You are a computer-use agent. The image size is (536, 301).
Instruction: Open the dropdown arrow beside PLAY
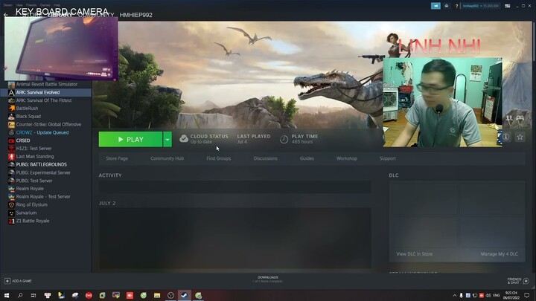click(167, 139)
